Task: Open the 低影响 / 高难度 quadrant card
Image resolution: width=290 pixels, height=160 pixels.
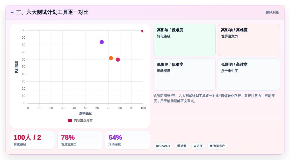Action: point(249,74)
